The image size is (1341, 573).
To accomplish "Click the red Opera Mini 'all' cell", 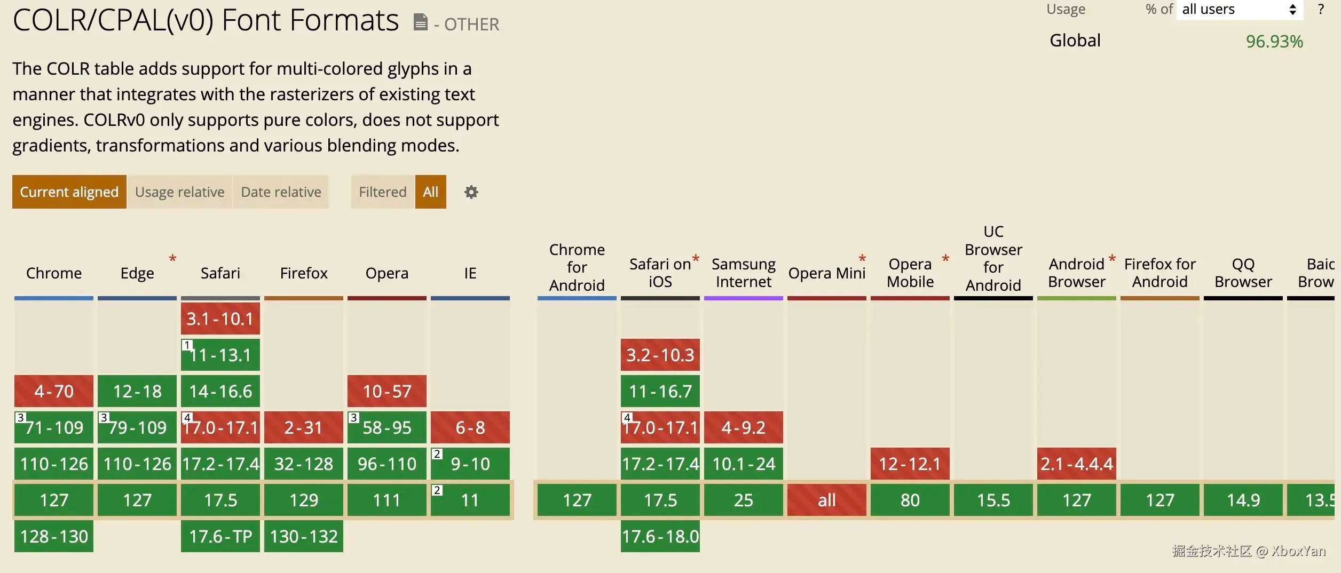I will (x=827, y=500).
